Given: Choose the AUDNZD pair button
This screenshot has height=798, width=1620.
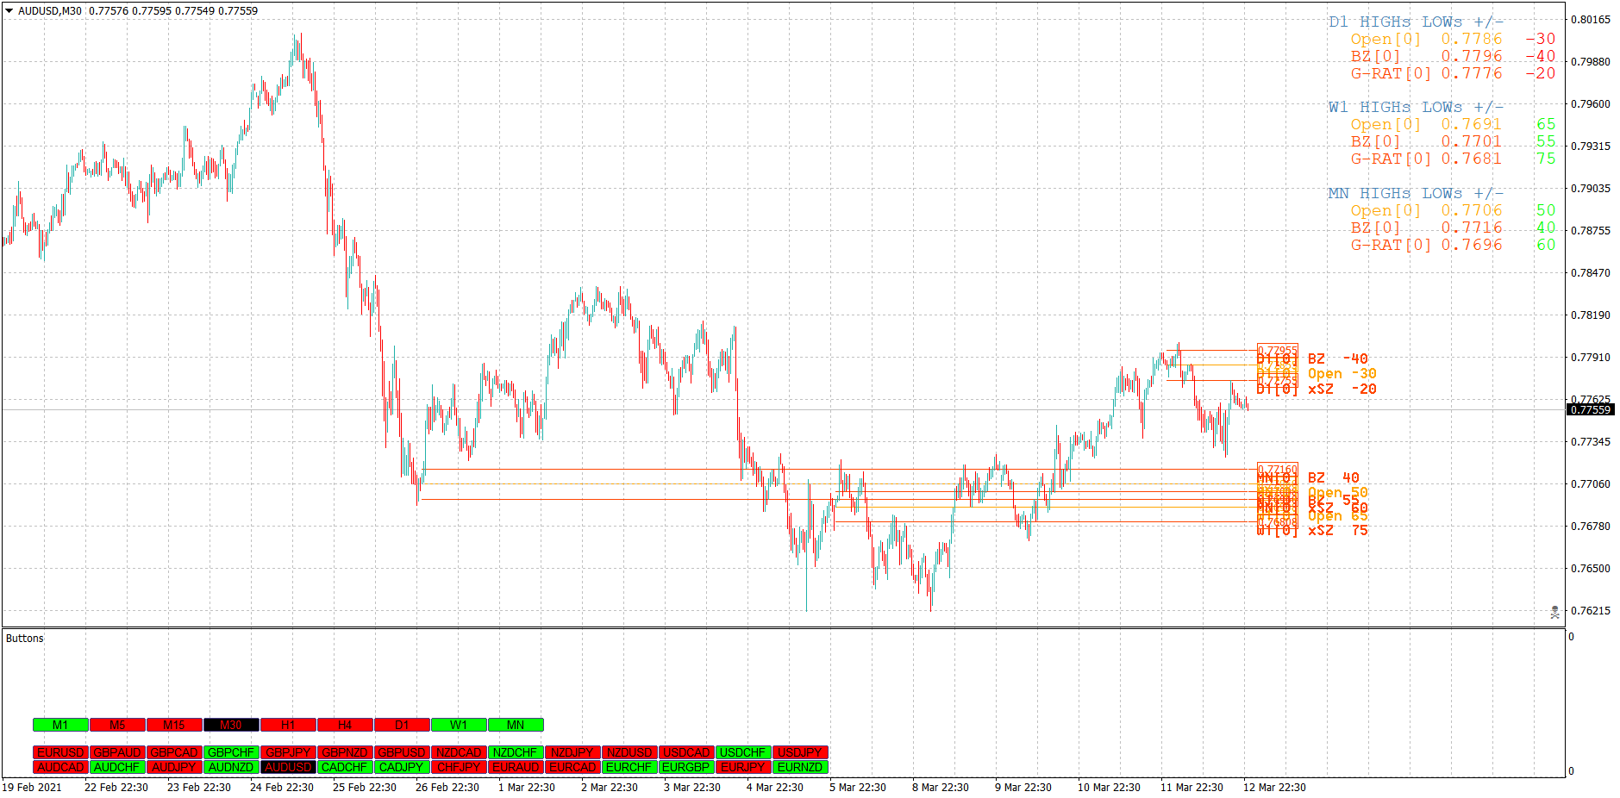Looking at the screenshot, I should pyautogui.click(x=231, y=767).
